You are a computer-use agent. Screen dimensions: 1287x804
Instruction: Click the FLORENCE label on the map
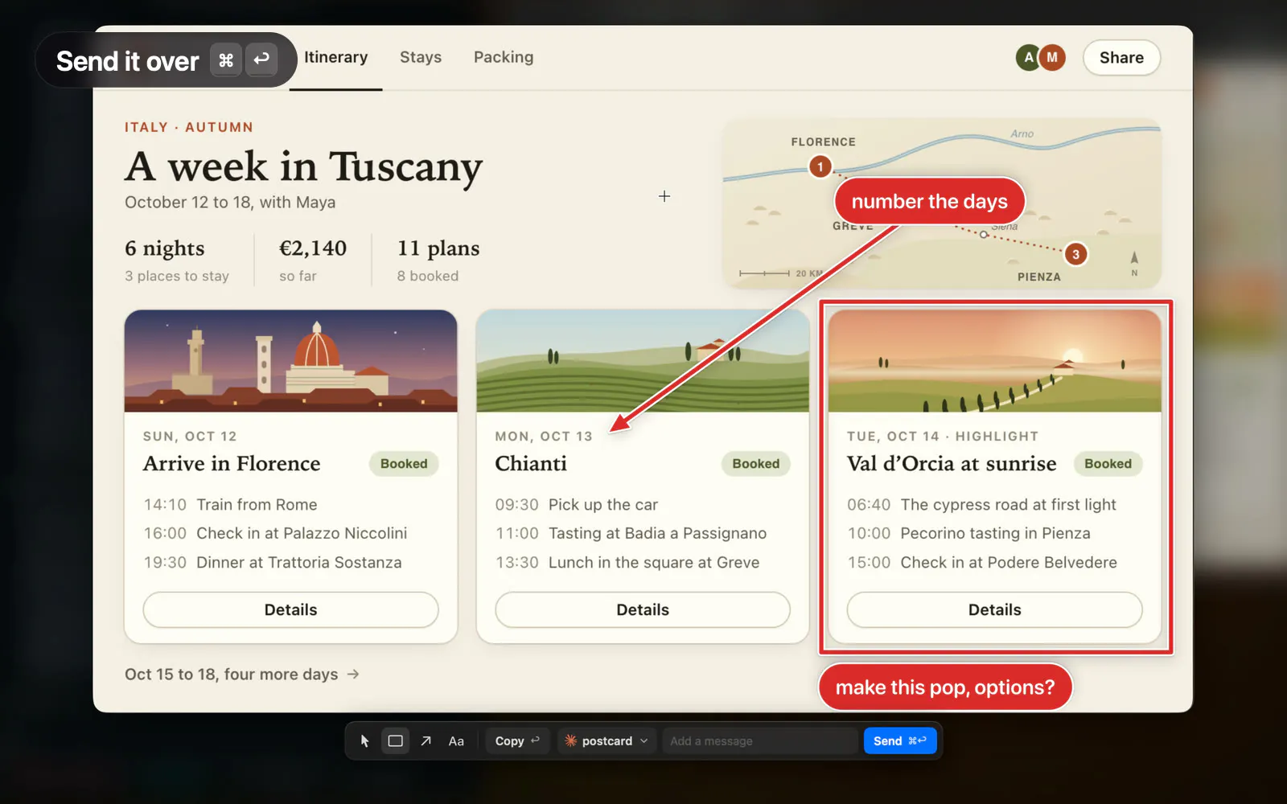823,142
